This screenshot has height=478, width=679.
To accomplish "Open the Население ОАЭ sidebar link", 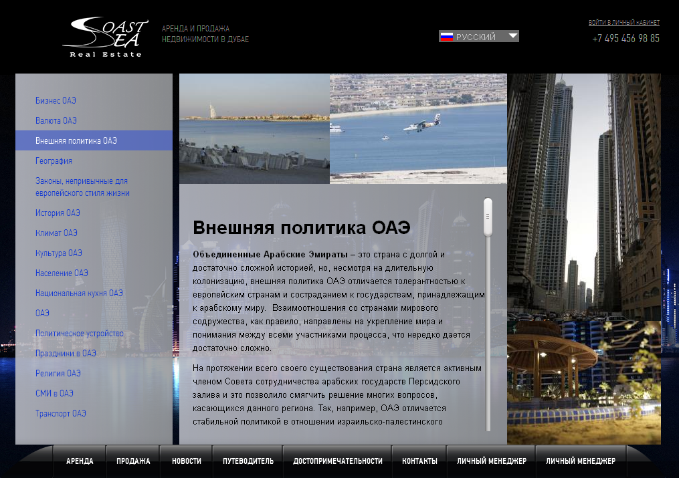I will click(62, 273).
